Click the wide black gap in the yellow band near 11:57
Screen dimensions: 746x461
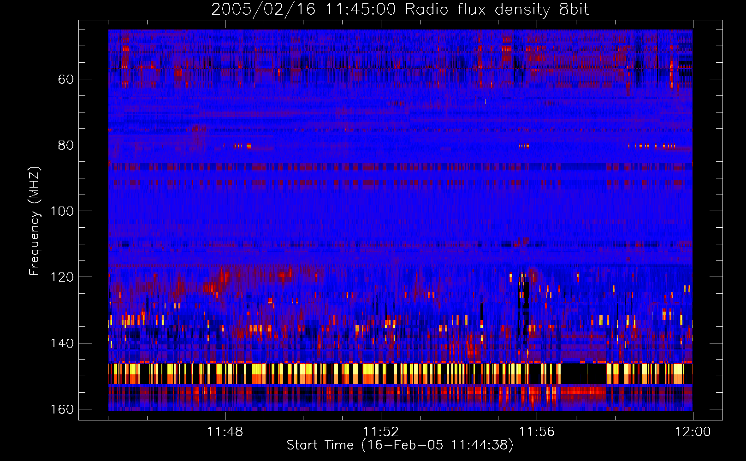point(583,374)
